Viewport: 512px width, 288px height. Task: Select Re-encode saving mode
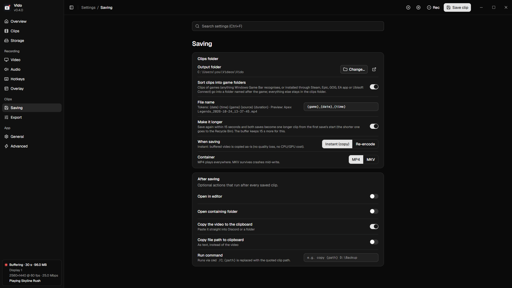(x=365, y=144)
